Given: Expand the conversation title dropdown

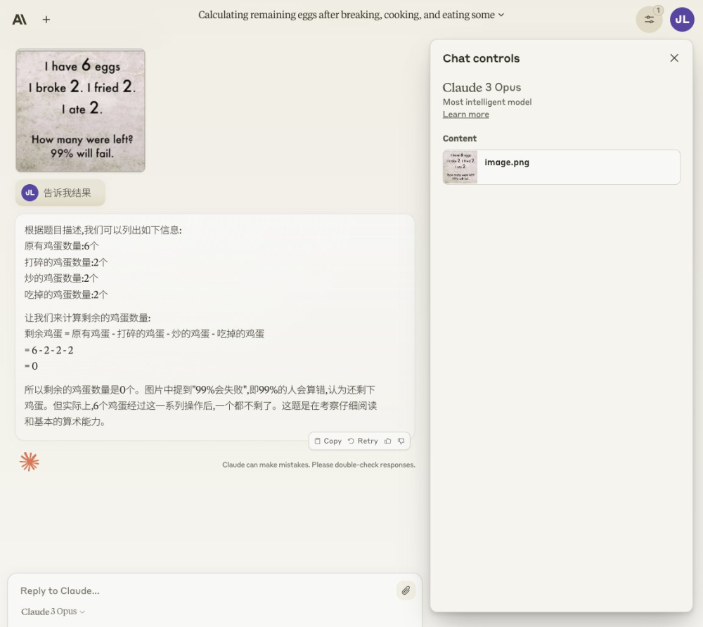Looking at the screenshot, I should coord(501,15).
